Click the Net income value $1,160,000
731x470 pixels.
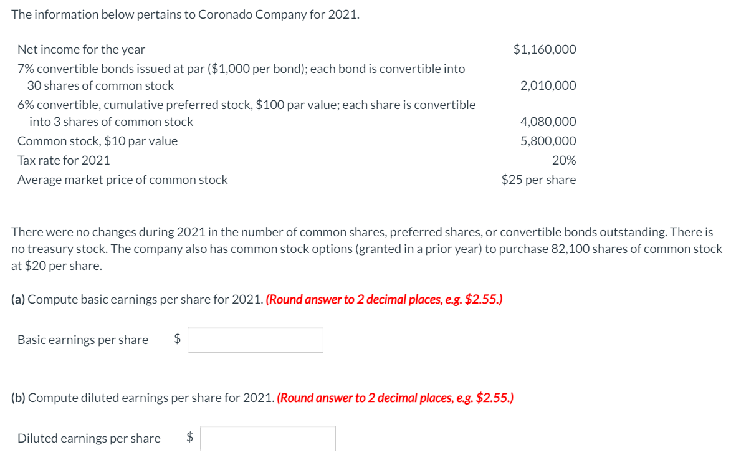[545, 49]
